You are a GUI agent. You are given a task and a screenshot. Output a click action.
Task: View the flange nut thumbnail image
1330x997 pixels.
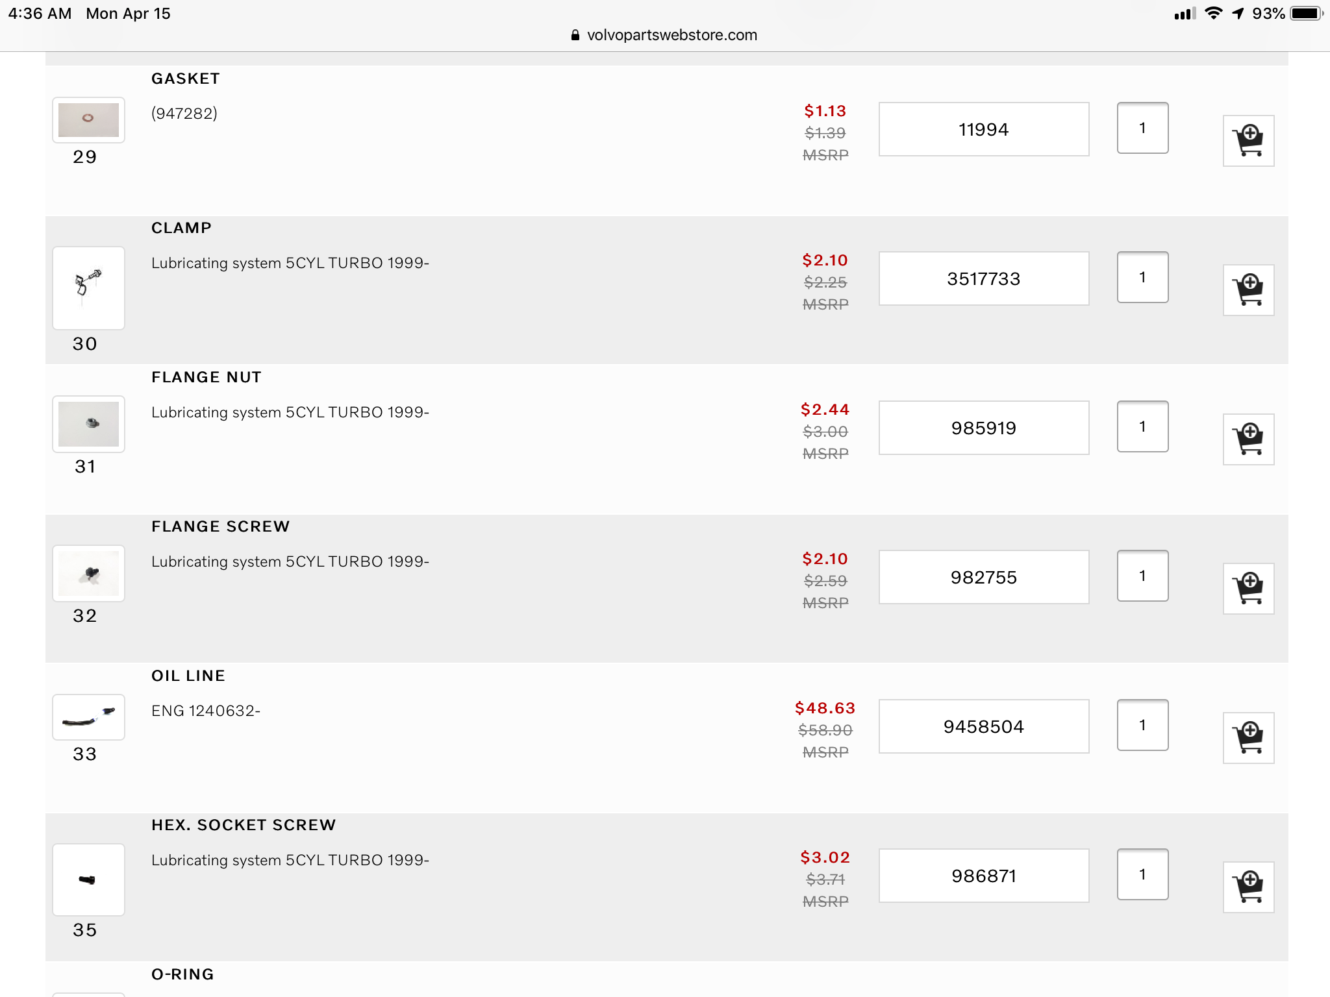click(x=88, y=424)
